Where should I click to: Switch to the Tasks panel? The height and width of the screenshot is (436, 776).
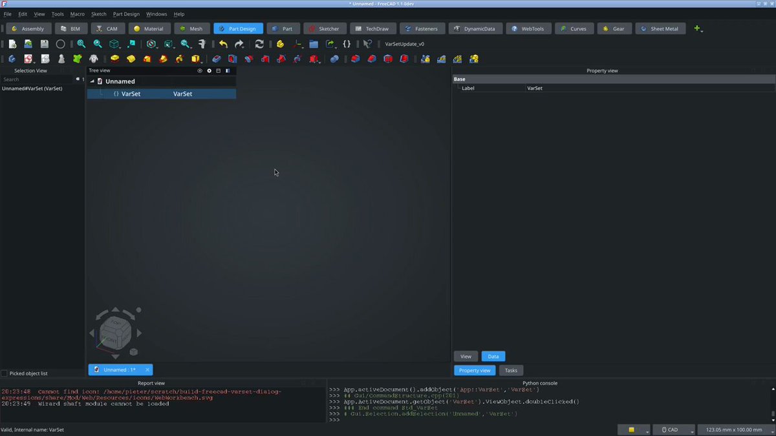pyautogui.click(x=511, y=370)
